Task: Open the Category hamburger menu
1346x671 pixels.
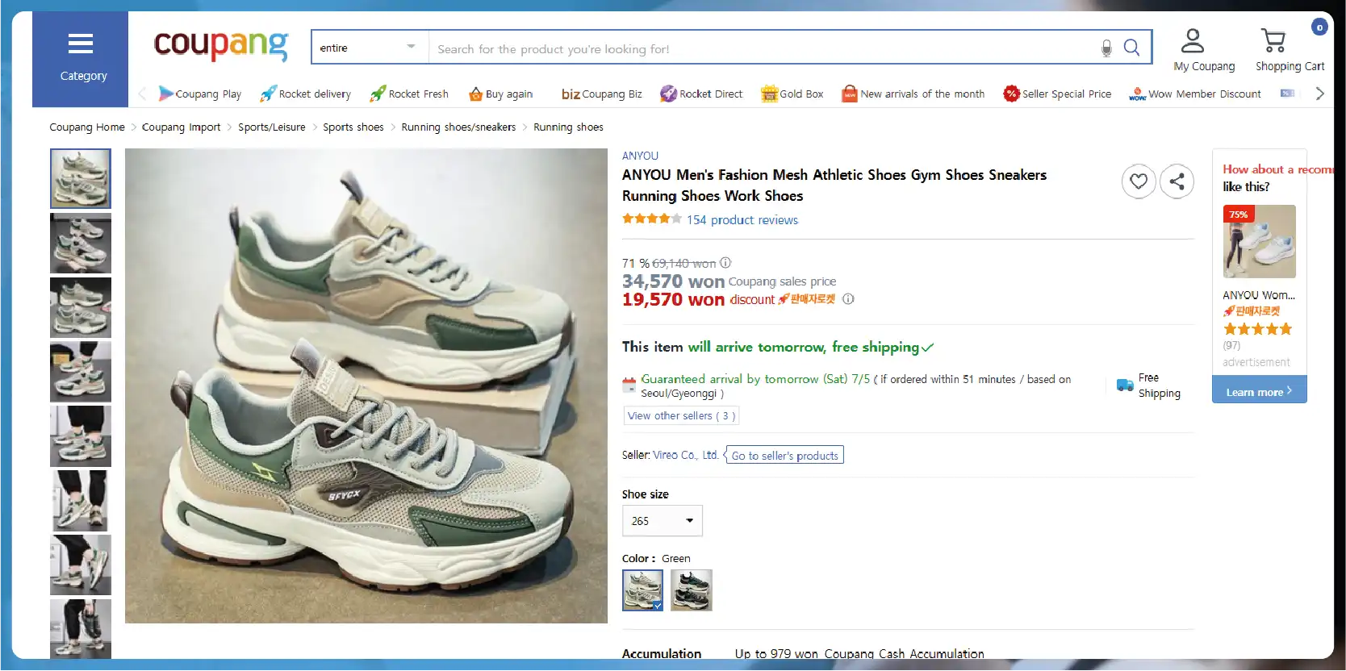Action: pyautogui.click(x=81, y=58)
